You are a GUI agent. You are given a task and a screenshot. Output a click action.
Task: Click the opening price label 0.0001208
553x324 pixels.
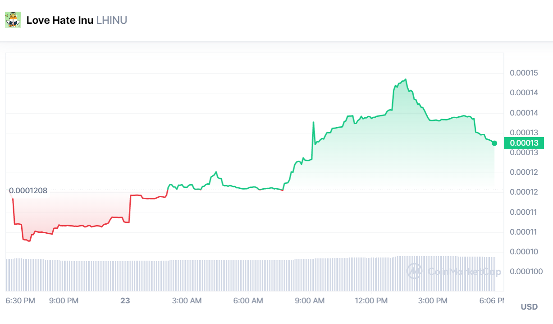pyautogui.click(x=28, y=191)
